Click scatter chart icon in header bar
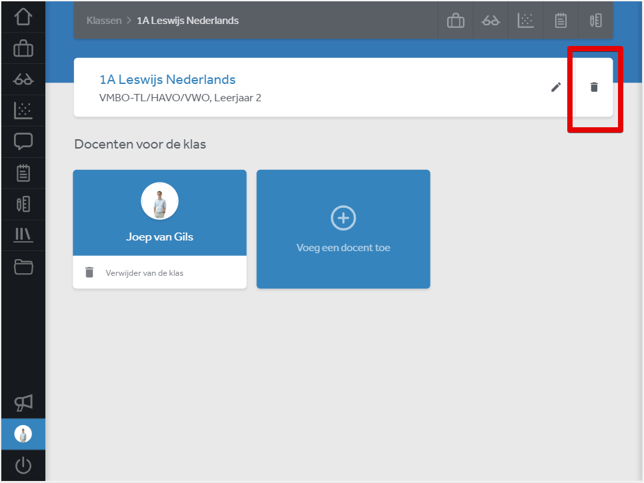Viewport: 644px width, 483px height. [526, 21]
